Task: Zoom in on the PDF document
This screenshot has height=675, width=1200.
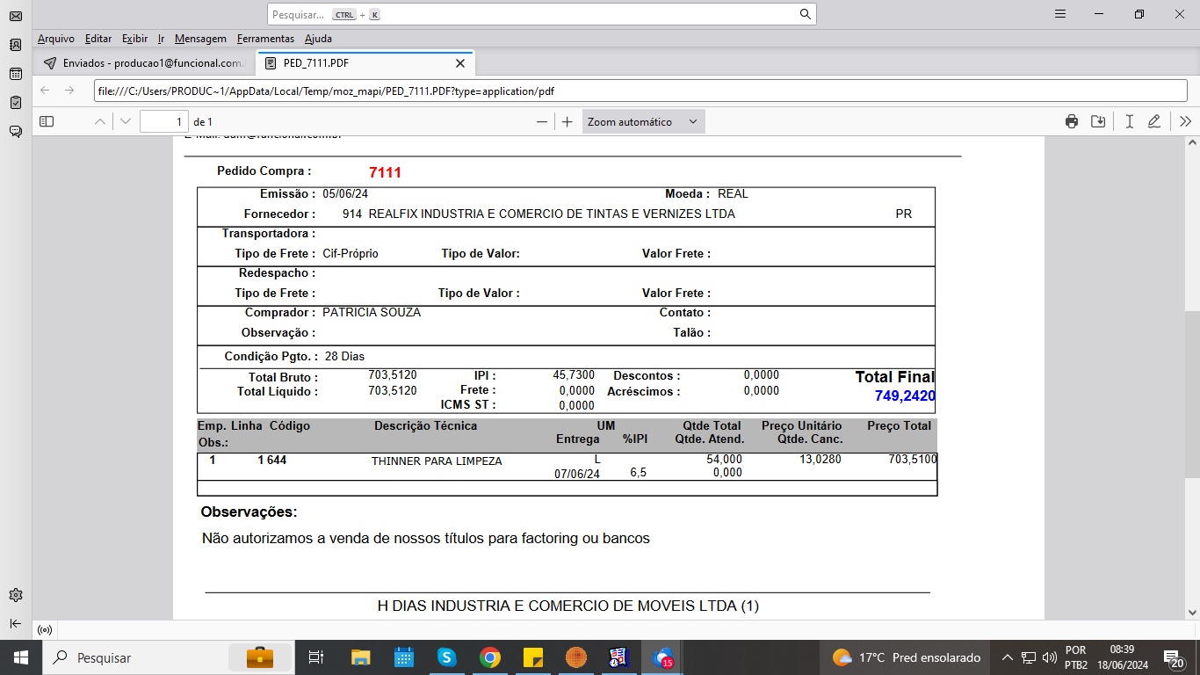Action: (567, 122)
